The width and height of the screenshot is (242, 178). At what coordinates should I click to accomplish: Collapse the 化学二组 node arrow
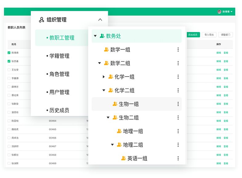click(104, 90)
